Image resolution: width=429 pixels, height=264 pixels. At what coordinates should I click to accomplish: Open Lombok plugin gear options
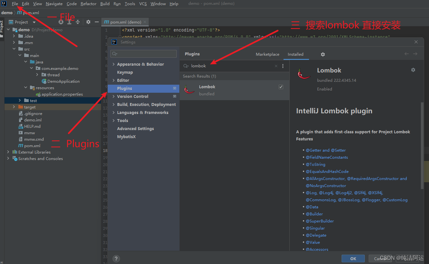click(x=413, y=70)
